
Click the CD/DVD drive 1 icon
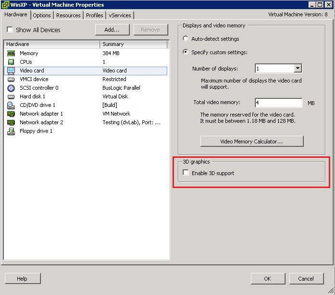(x=11, y=105)
